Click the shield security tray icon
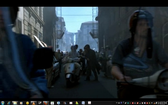 coord(142,103)
